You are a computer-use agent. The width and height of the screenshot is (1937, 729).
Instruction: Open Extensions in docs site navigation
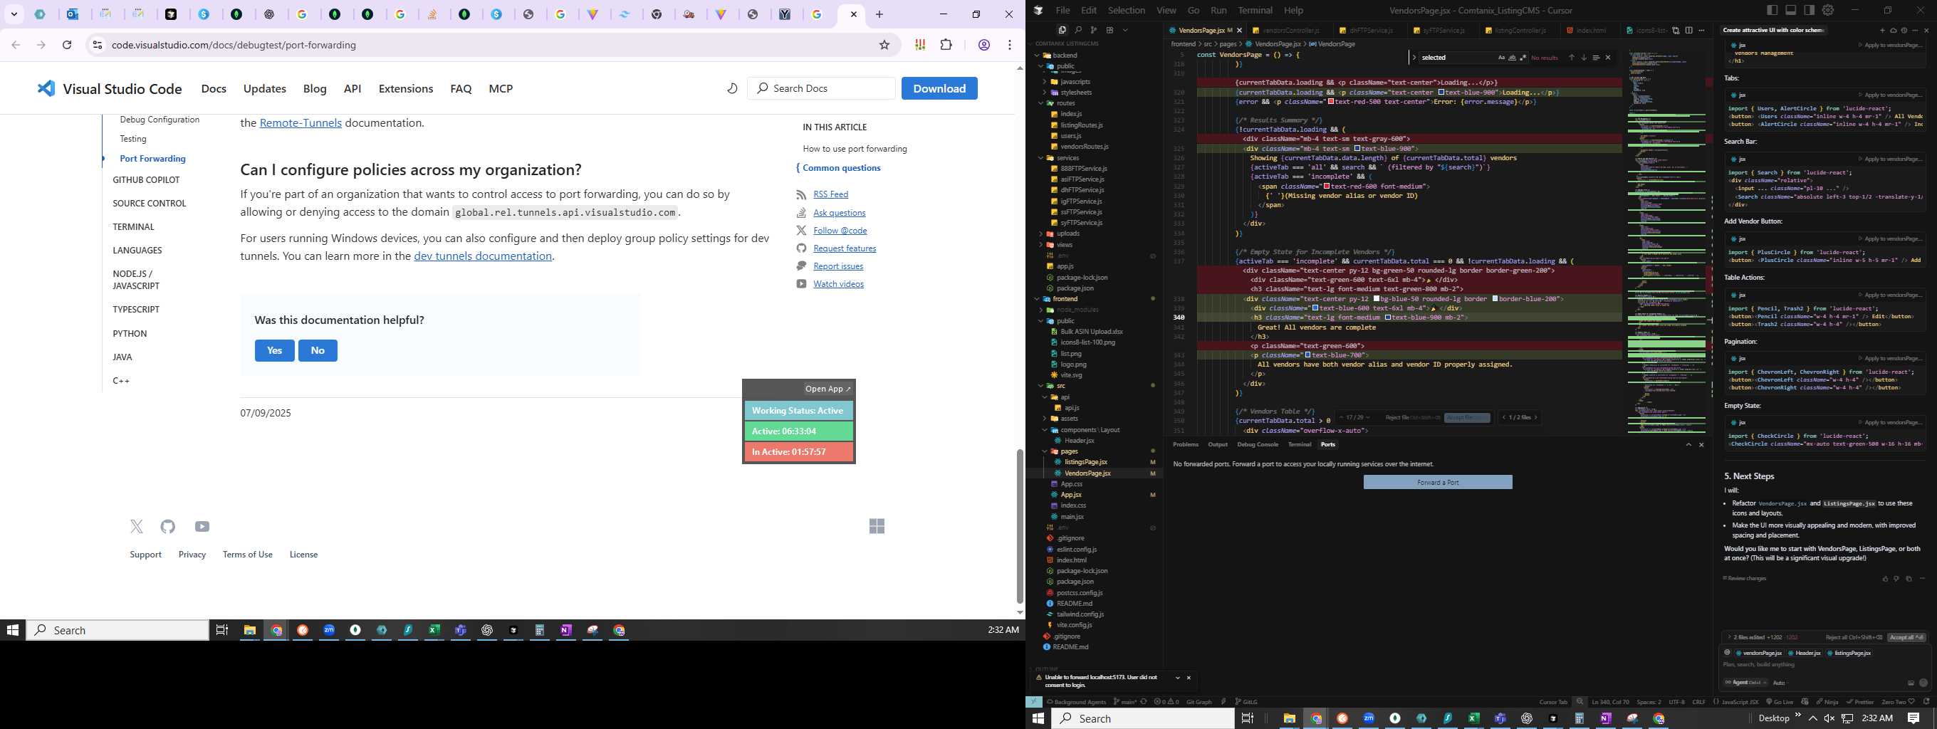[406, 89]
